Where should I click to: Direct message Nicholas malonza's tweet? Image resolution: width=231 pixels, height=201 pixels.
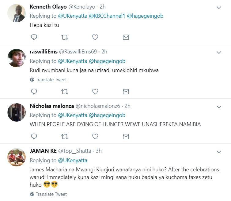pos(126,136)
